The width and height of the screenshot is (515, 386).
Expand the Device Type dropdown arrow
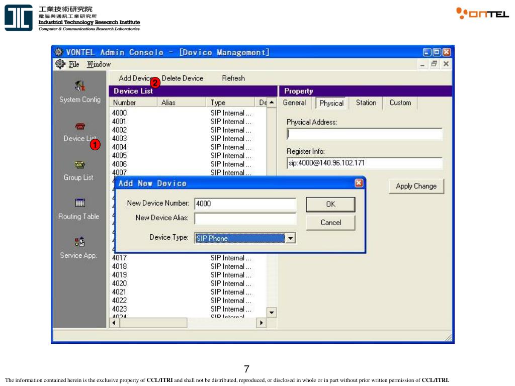pos(290,238)
